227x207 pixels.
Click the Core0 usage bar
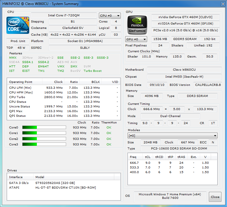44,127
